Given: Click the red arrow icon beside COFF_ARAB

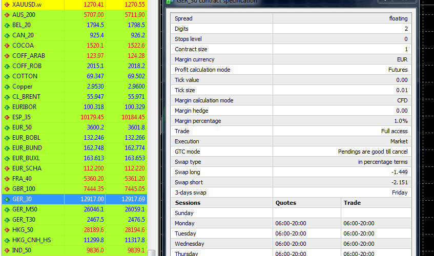Looking at the screenshot, I should point(7,56).
